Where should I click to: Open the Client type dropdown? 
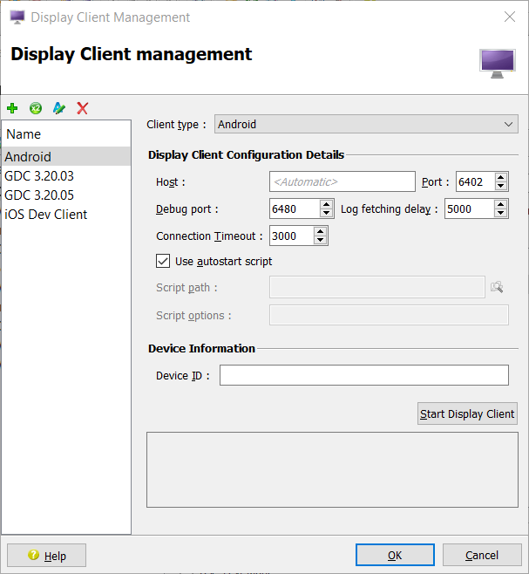pyautogui.click(x=366, y=125)
